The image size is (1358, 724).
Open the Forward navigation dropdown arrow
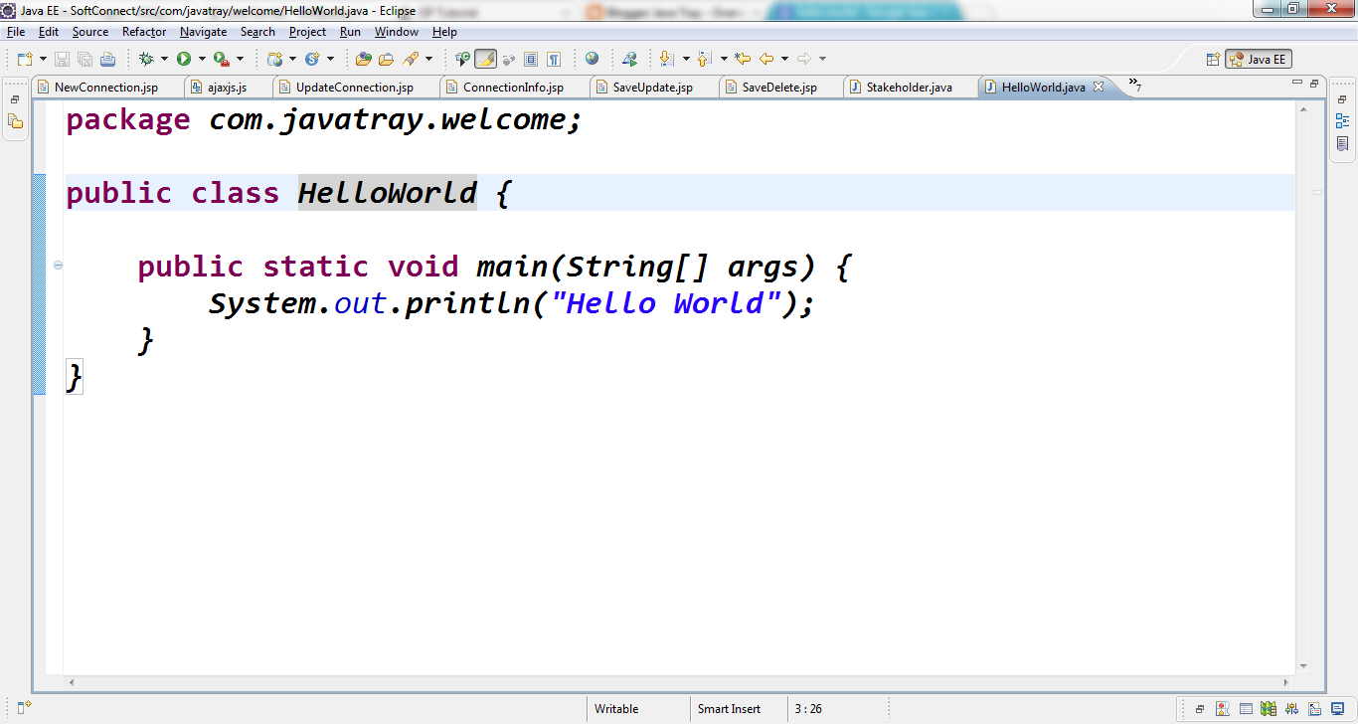coord(823,58)
